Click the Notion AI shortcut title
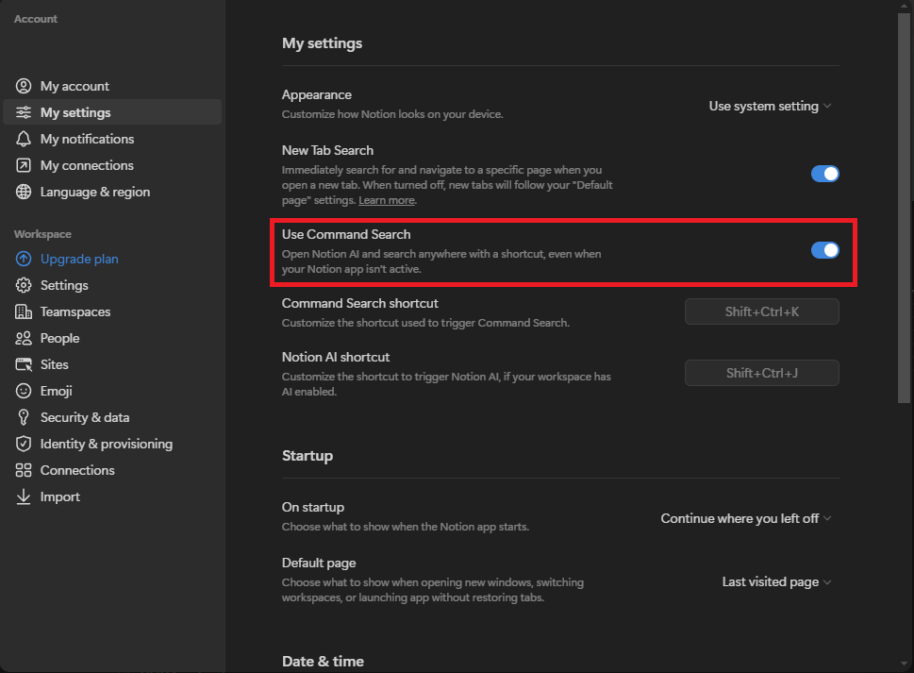This screenshot has width=914, height=673. tap(336, 357)
